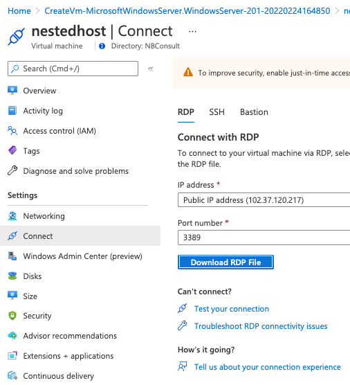Go to Home breadcrumb
This screenshot has height=385, width=350.
pos(19,11)
